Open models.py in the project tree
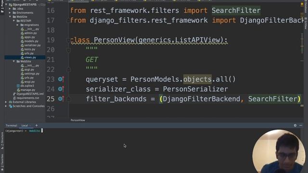This screenshot has width=308, height=173. tap(31, 41)
